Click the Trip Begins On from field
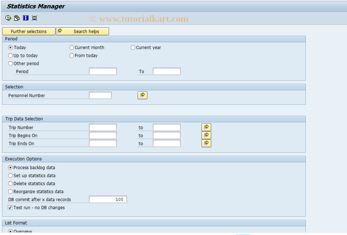Image resolution: width=347 pixels, height=235 pixels. click(x=103, y=135)
